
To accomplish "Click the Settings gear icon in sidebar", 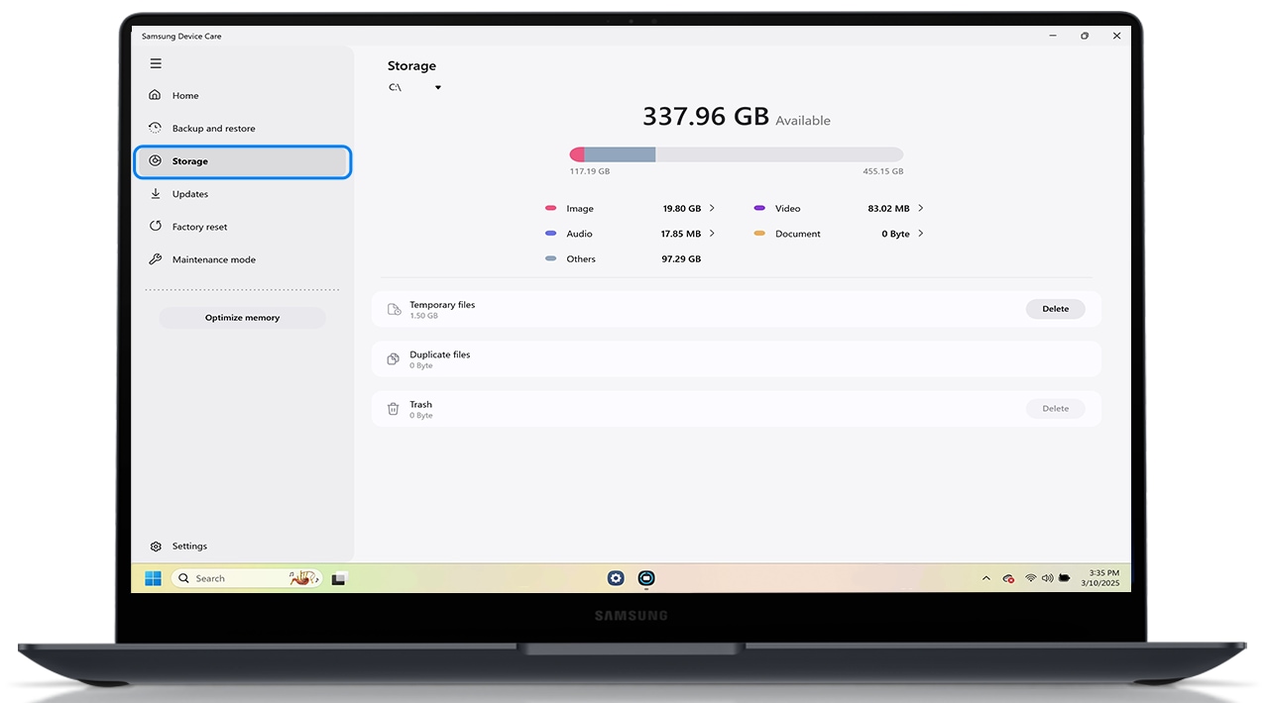I will pyautogui.click(x=156, y=547).
